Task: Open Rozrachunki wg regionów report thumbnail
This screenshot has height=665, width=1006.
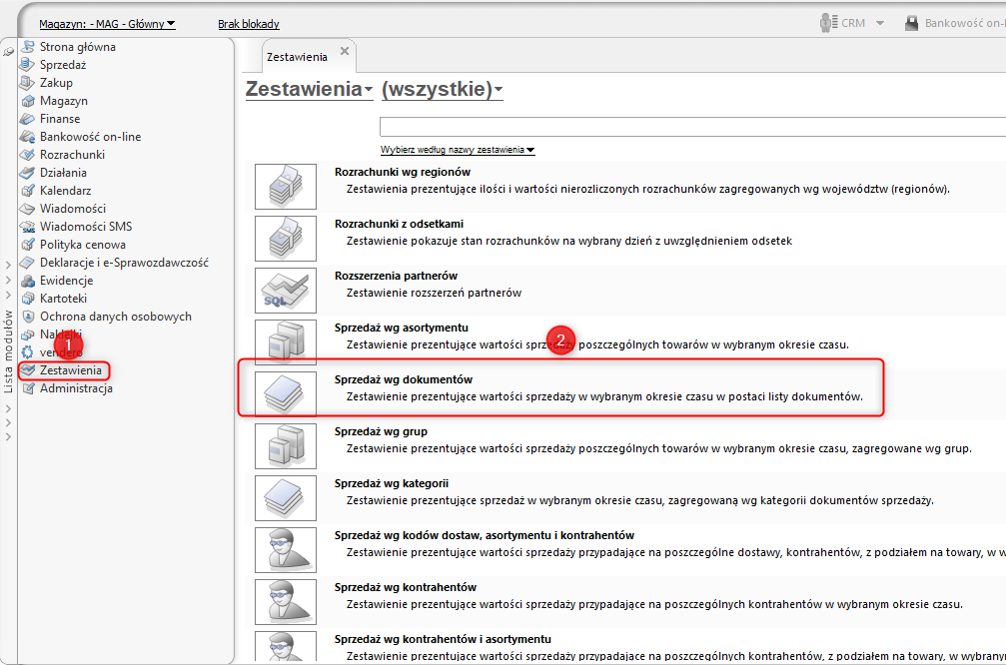Action: (286, 187)
